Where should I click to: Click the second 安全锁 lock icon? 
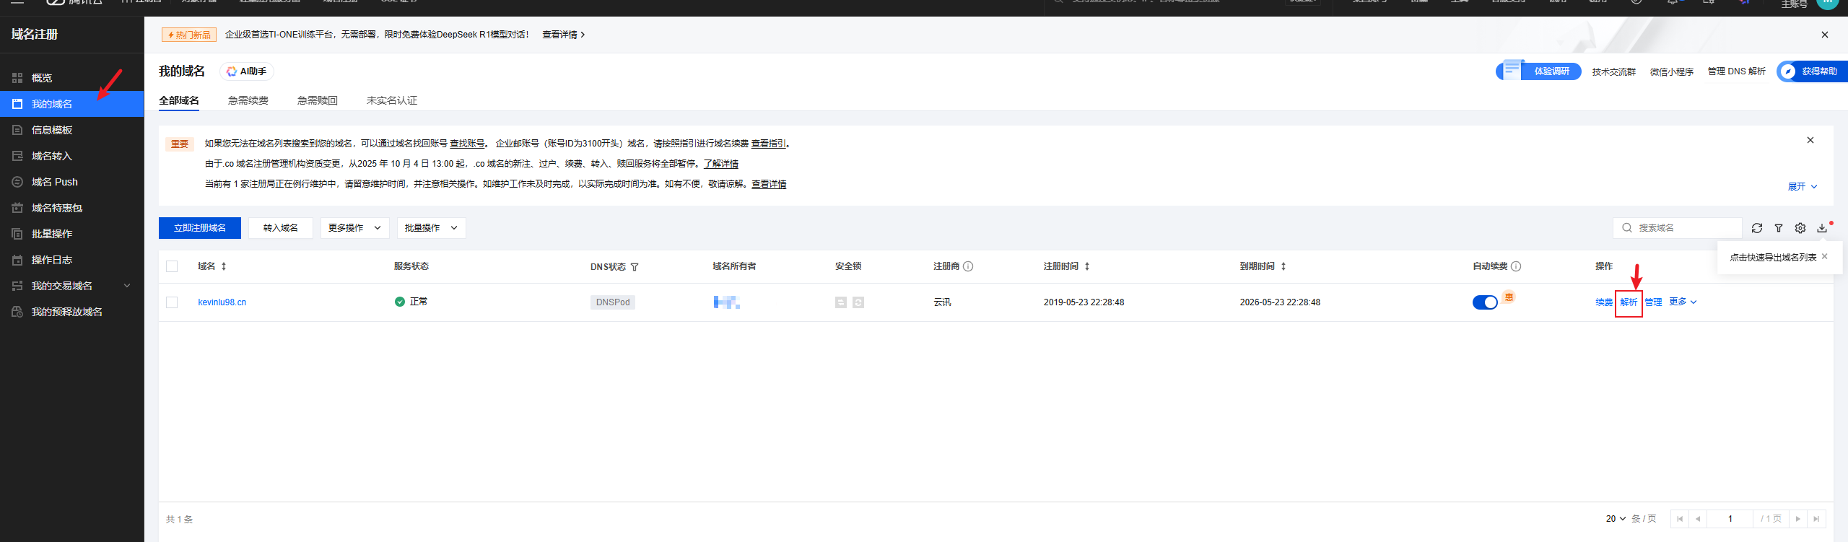click(858, 302)
